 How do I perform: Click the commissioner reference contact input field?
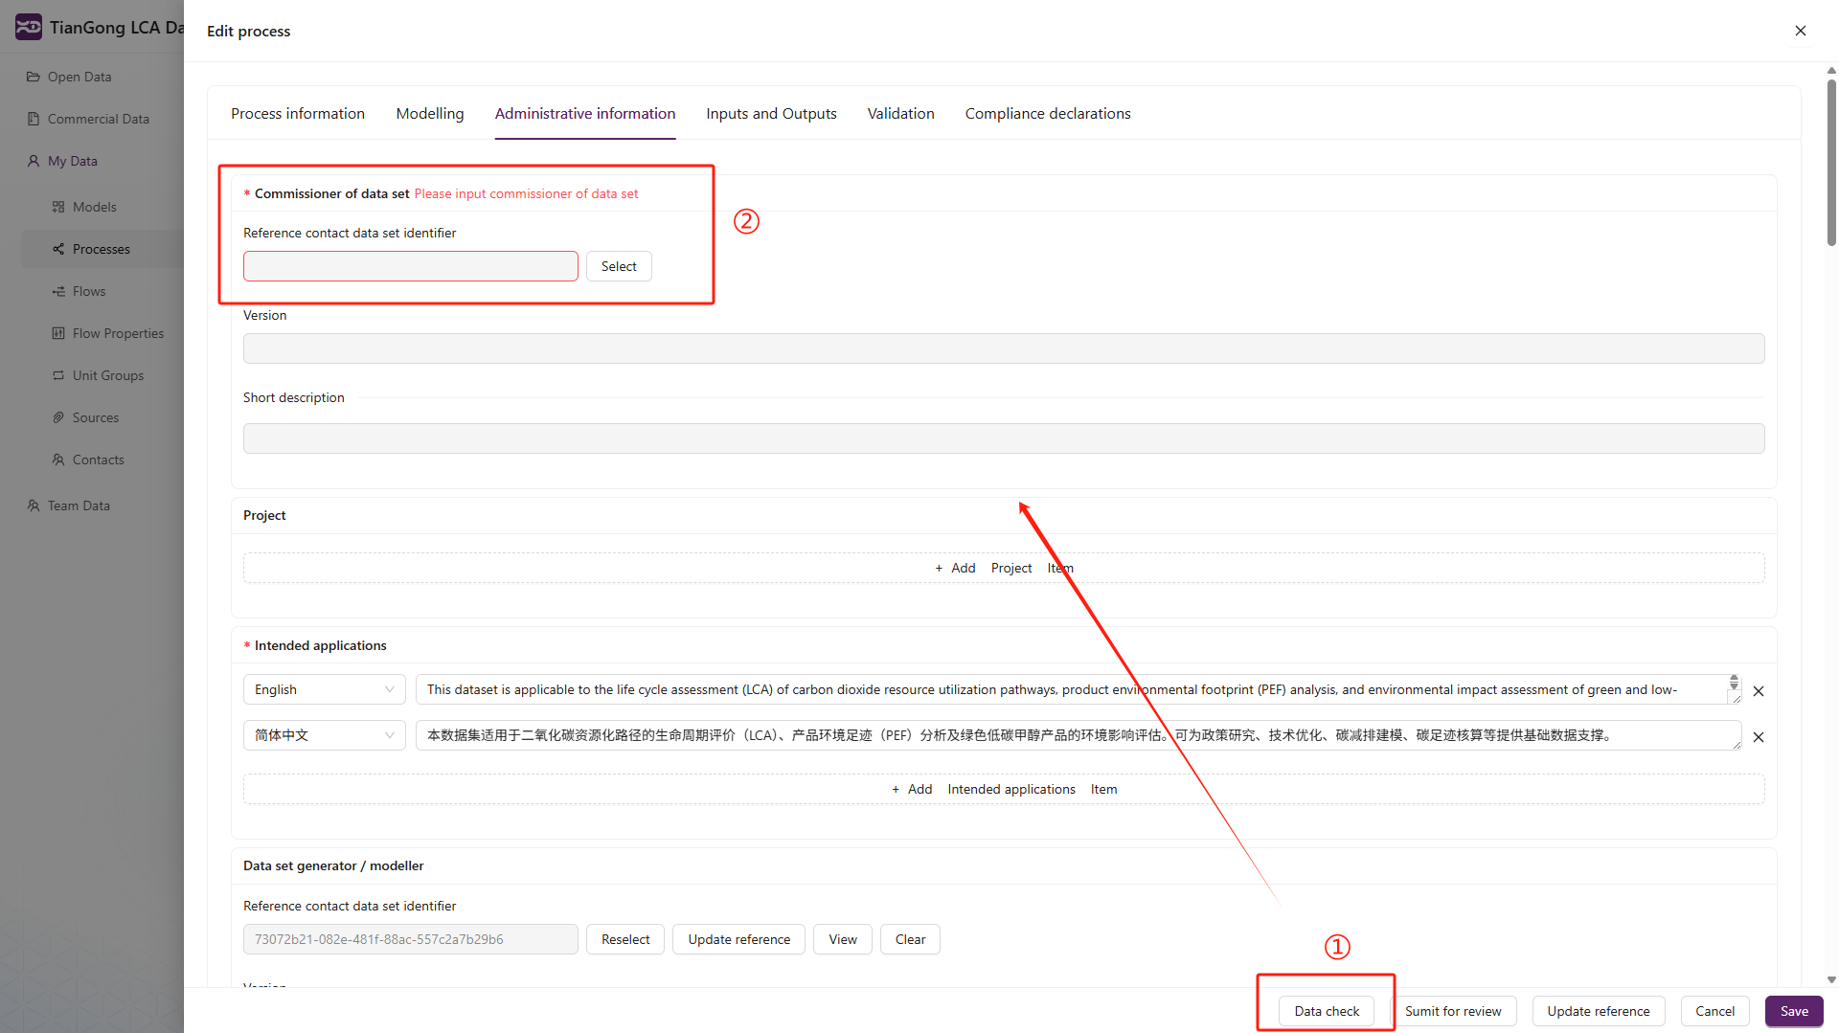coord(410,266)
